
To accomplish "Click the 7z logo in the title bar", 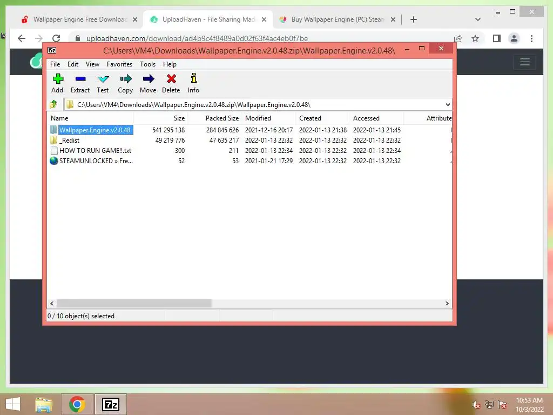I will (x=52, y=50).
